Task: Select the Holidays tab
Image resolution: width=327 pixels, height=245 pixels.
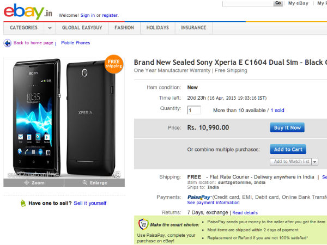Action: point(158,28)
